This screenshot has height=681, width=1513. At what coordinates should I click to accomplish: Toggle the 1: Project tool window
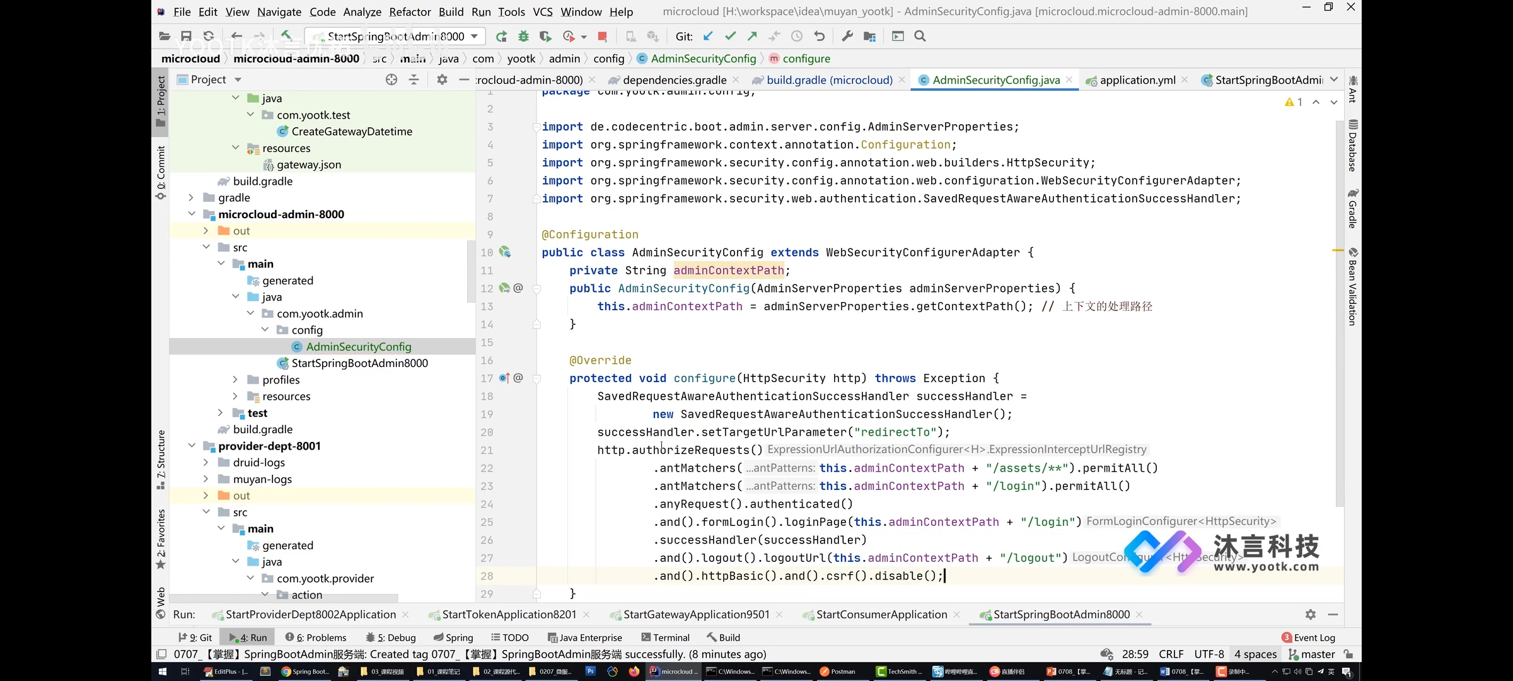[161, 102]
